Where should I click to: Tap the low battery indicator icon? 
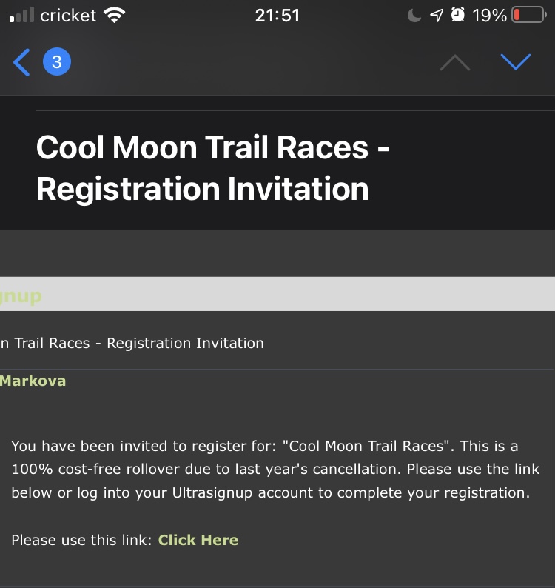point(528,16)
